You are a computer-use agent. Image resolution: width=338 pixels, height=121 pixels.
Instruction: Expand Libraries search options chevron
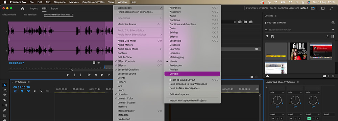pyautogui.click(x=333, y=30)
